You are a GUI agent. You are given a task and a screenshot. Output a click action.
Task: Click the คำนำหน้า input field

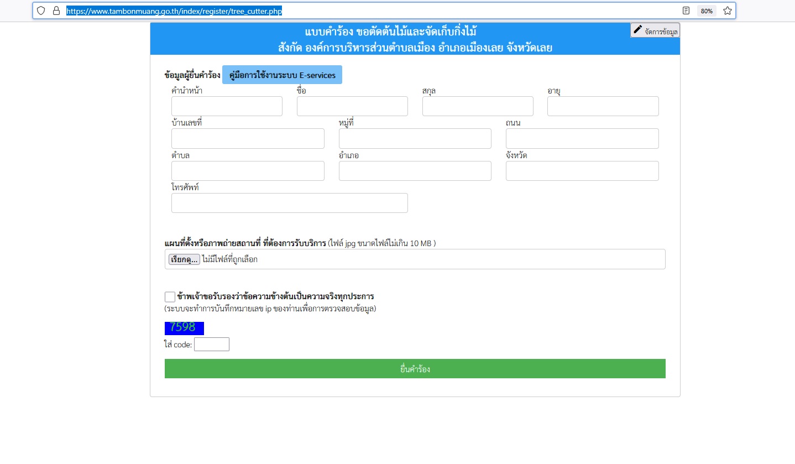(227, 106)
